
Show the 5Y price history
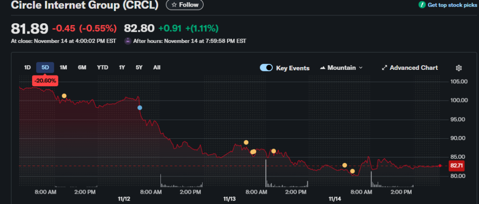pos(139,68)
